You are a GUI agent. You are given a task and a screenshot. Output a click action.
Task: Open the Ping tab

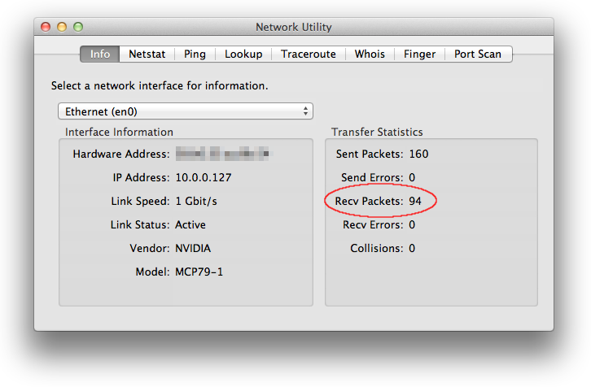(x=195, y=54)
